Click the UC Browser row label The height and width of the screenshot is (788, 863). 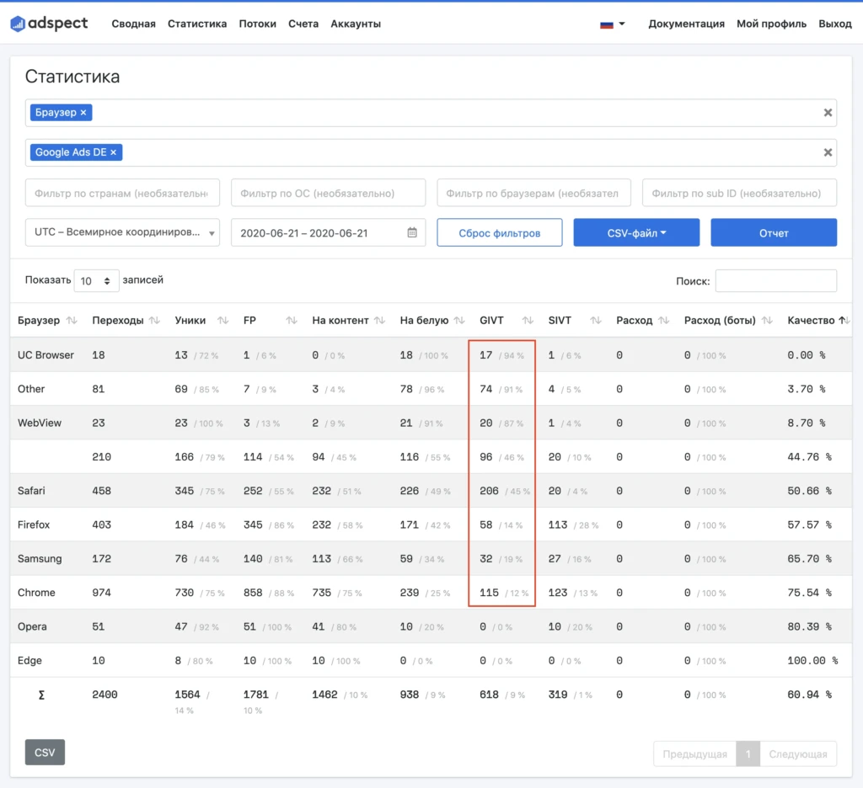pos(46,355)
